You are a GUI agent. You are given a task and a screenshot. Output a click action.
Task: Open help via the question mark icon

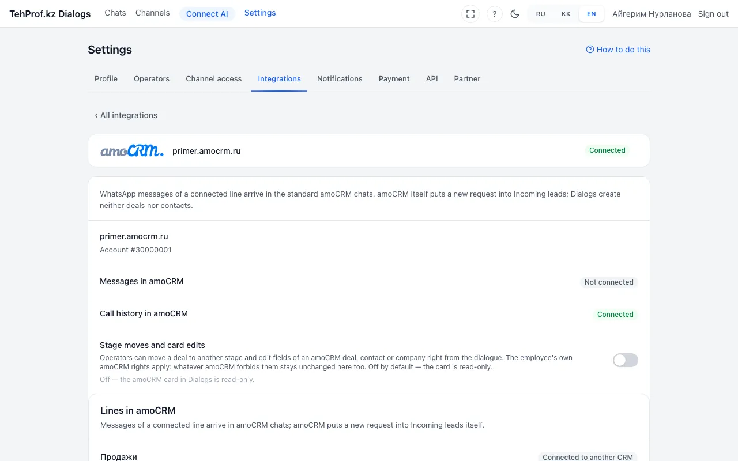[495, 14]
